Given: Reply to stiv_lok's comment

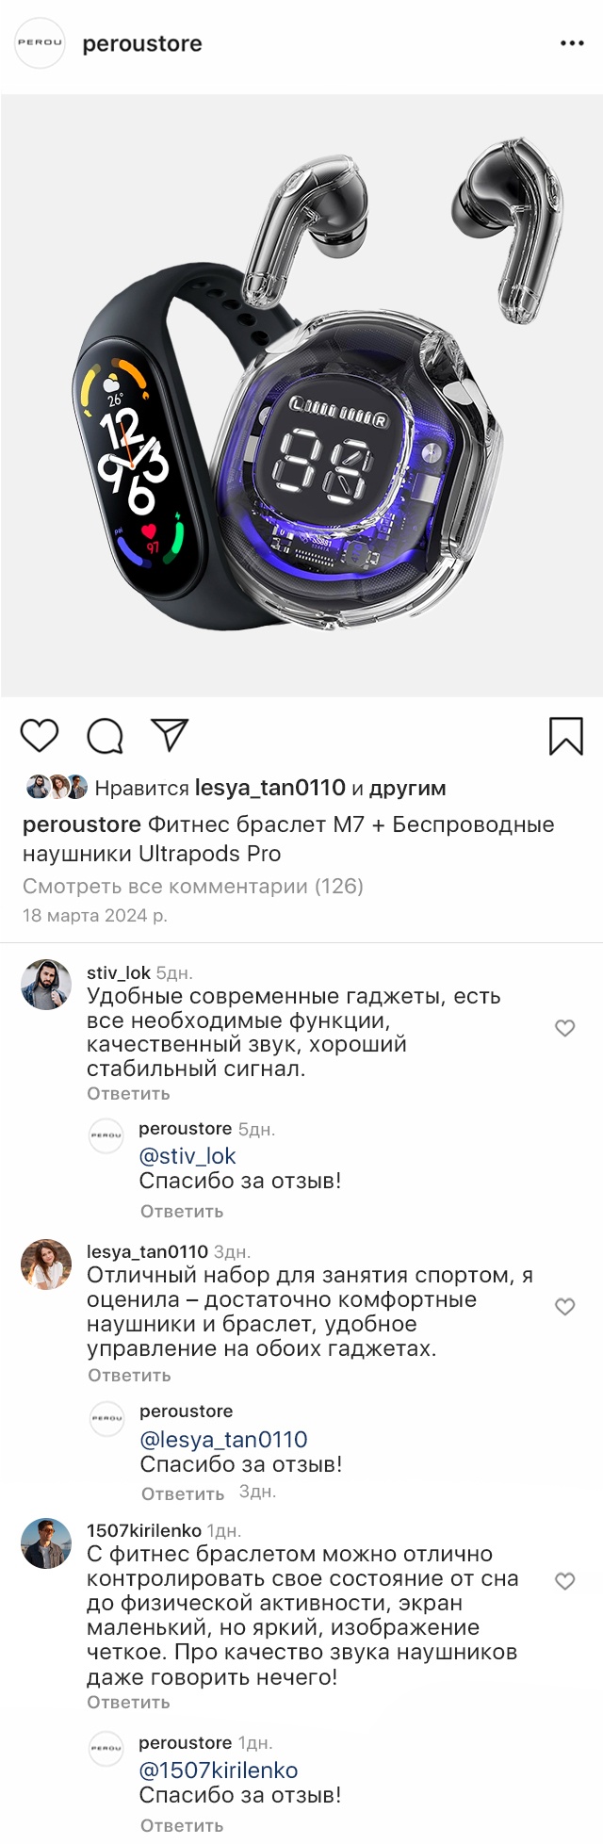Looking at the screenshot, I should 128,1094.
